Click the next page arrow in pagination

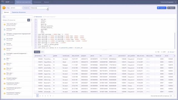53,96
